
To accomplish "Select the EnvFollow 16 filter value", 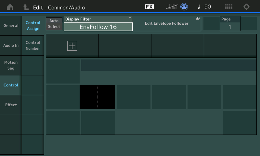I will pyautogui.click(x=98, y=27).
